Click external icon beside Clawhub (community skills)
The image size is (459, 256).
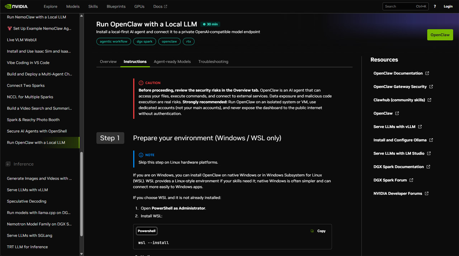pos(429,100)
